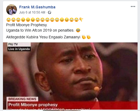Click the Frank M.Gashumba name link

tap(37, 7)
